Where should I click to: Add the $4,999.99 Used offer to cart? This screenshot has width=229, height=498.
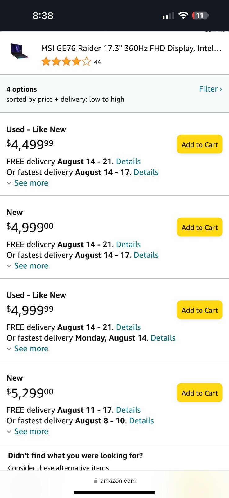(200, 310)
